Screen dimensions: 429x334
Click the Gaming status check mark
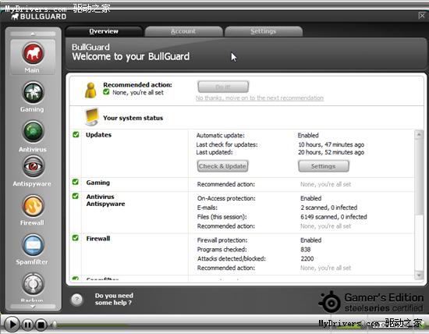pyautogui.click(x=76, y=182)
